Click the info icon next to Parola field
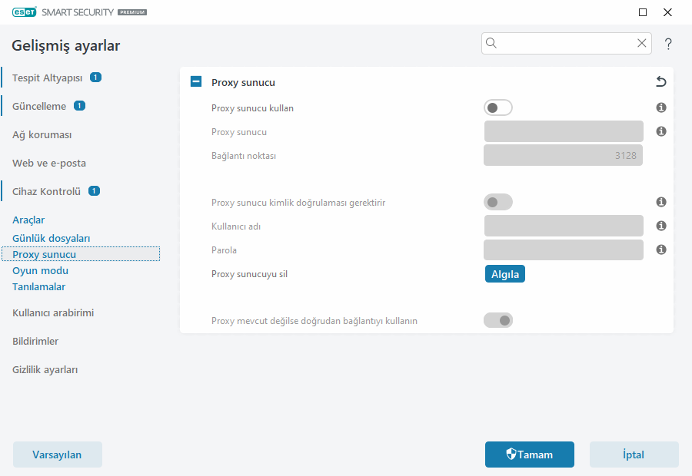The height and width of the screenshot is (476, 692). (660, 250)
